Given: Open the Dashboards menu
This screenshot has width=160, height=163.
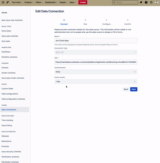Looking at the screenshot, I should point(51,2).
